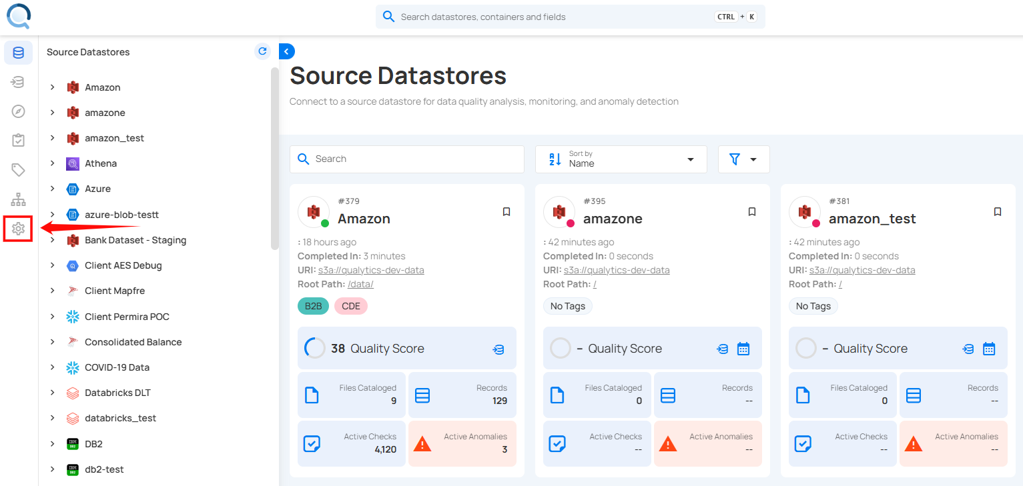Click the Source Datastores database icon

point(18,53)
